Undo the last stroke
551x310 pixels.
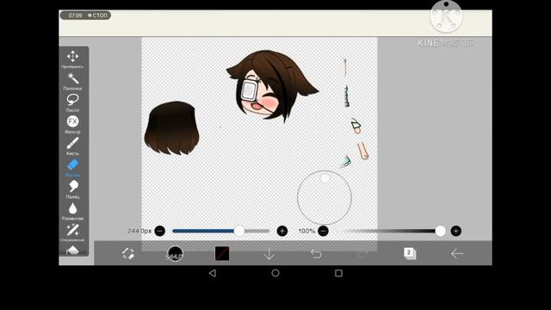point(316,253)
